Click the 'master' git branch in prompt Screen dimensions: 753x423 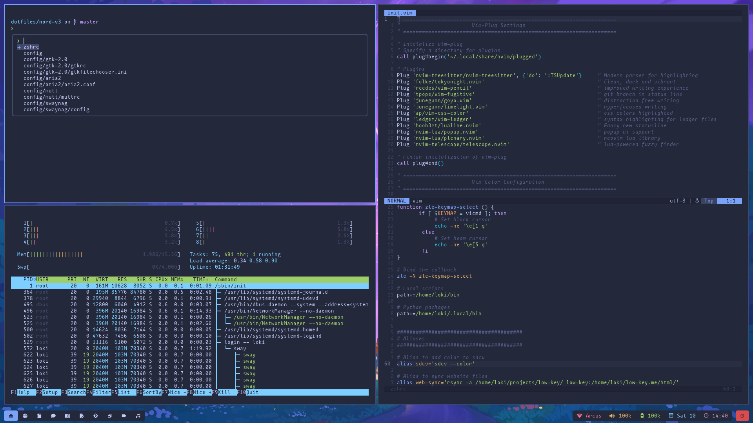coord(89,22)
